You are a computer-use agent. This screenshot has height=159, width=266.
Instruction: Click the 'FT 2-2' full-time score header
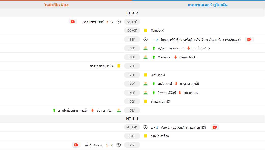click(x=132, y=13)
